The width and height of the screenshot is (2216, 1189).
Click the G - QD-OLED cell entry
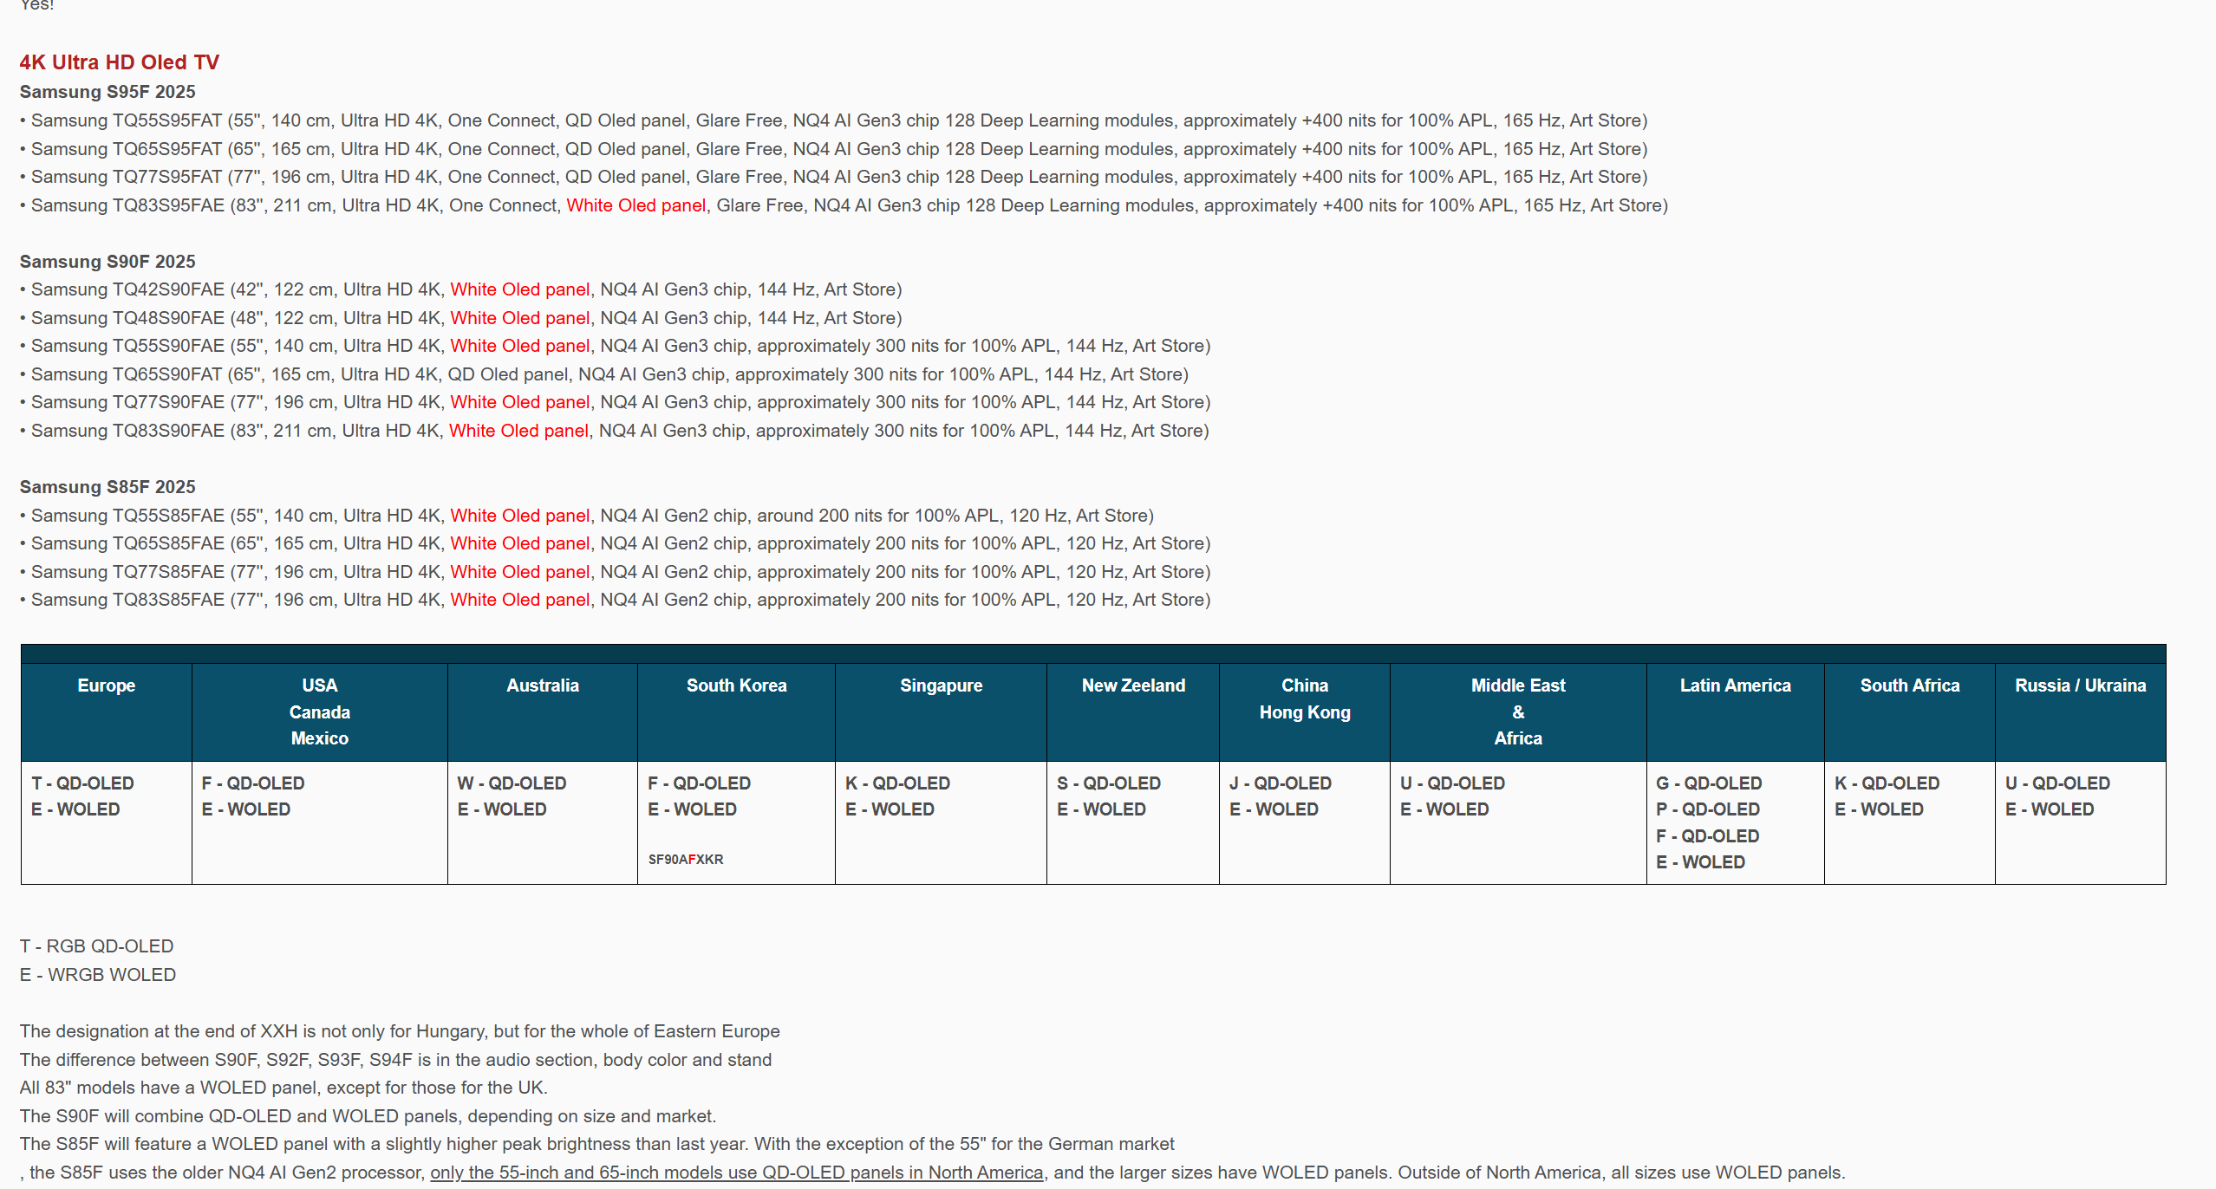1708,783
